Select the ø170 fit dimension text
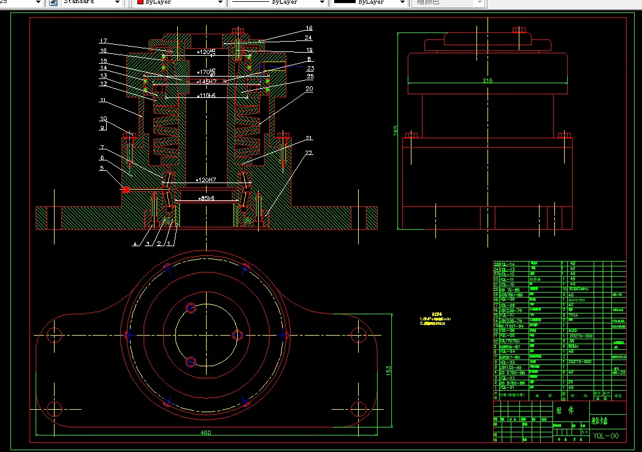 207,72
